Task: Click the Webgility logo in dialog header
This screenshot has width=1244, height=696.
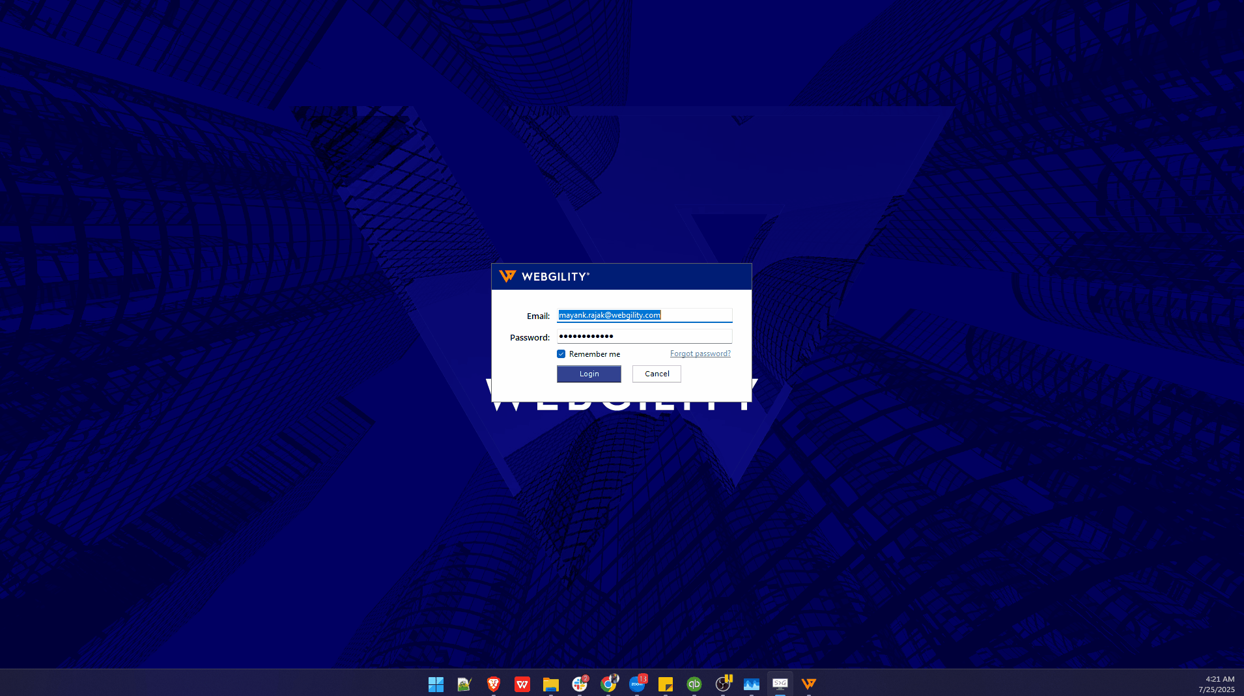Action: (544, 277)
